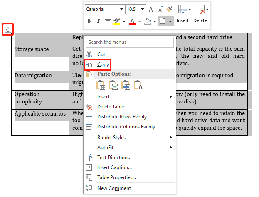The width and height of the screenshot is (259, 197).
Task: Click the 'Storage space' table cell
Action: coord(40,58)
